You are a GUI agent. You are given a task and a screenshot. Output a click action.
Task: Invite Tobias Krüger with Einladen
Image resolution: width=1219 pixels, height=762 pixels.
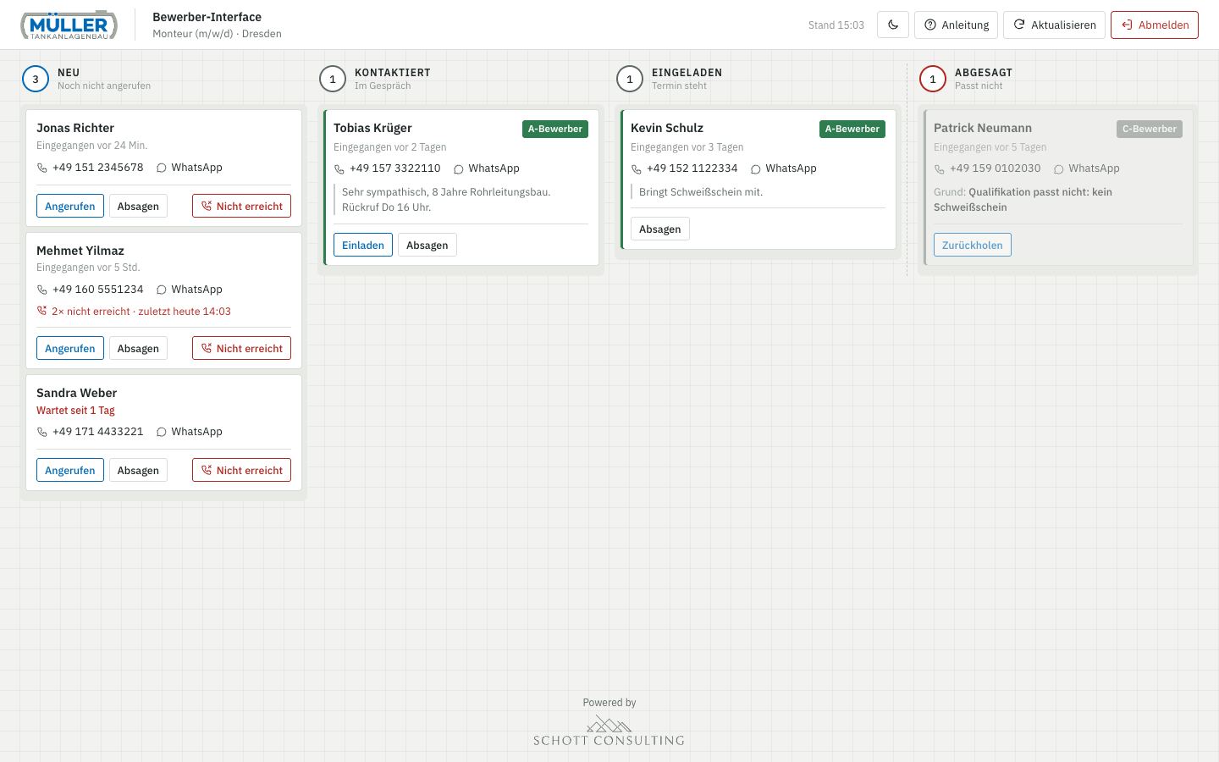pos(363,245)
